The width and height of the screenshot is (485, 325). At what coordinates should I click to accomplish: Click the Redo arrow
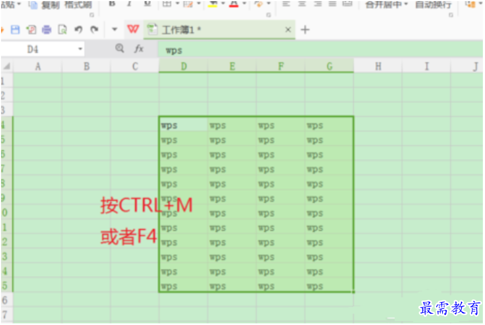94,29
